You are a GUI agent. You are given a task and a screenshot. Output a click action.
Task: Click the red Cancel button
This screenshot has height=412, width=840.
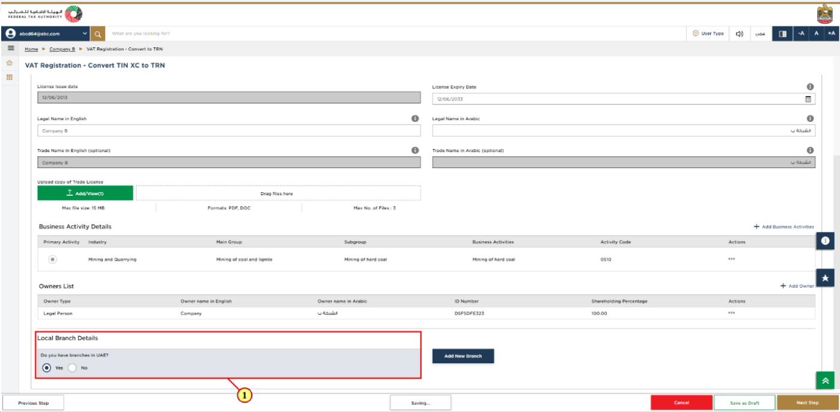pyautogui.click(x=681, y=403)
